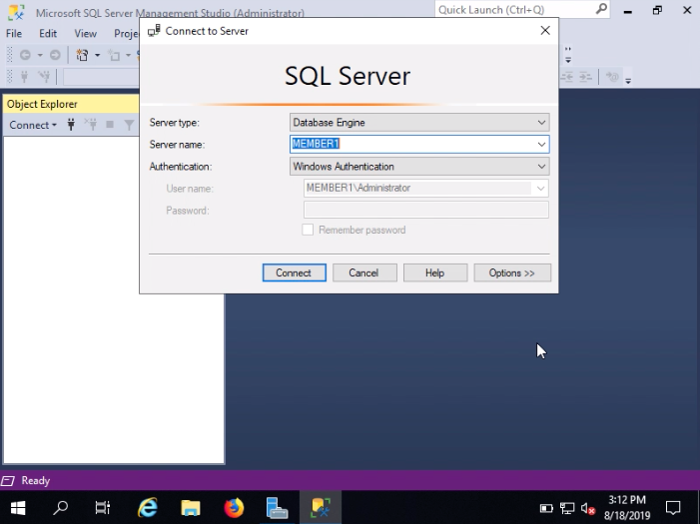
Task: Click into the Server name text field
Action: click(412, 144)
